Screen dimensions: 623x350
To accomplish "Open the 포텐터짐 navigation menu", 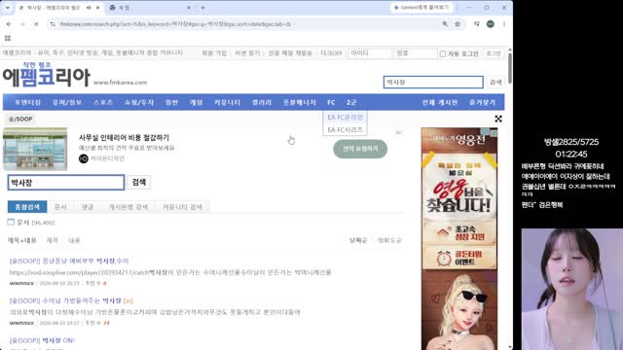I will tap(28, 102).
